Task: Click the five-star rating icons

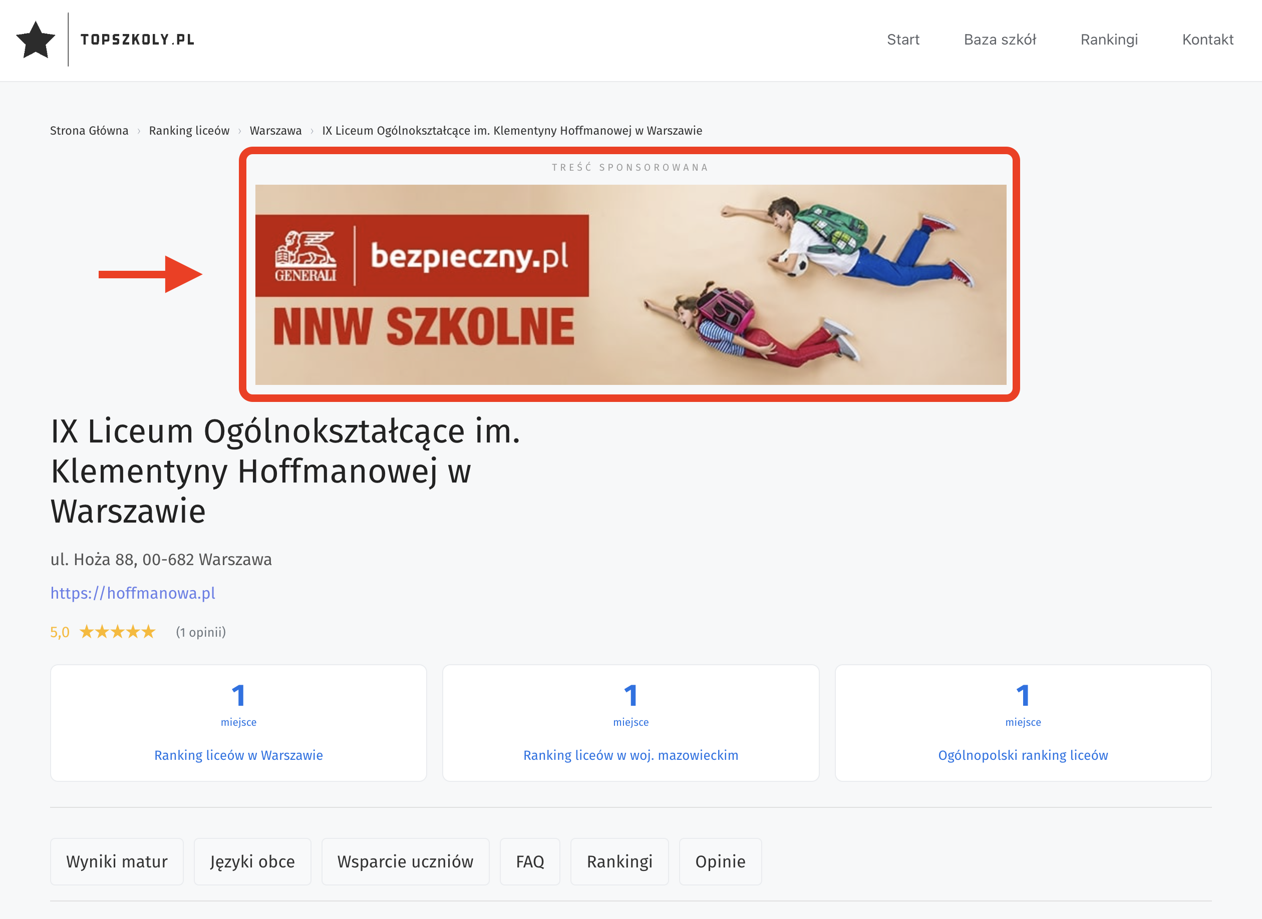Action: click(117, 632)
